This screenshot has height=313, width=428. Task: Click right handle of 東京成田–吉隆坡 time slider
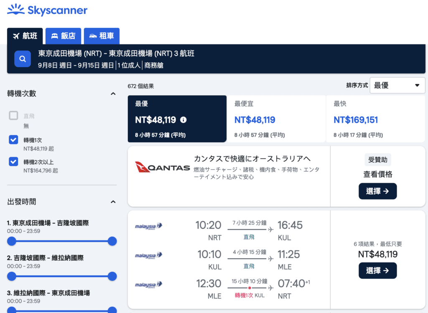(x=112, y=241)
